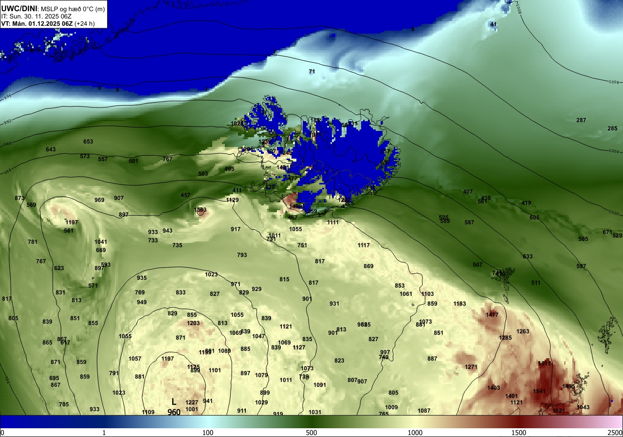Screen dimensions: 623x437
Task: Click the 1004 isobar label on the right
Action: click(615, 151)
